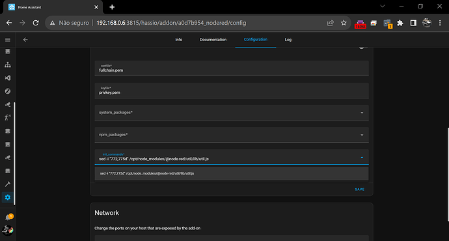Collapse the init_commands dropdown arrow
449x241 pixels.
pos(362,158)
